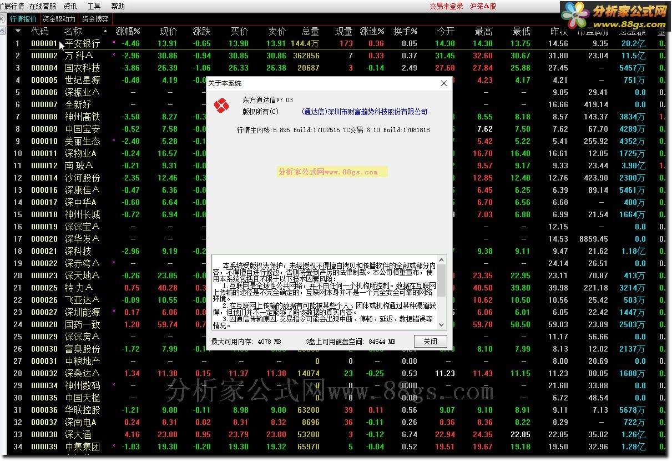Click the disclaimer text box's down scroll arrow

point(442,324)
